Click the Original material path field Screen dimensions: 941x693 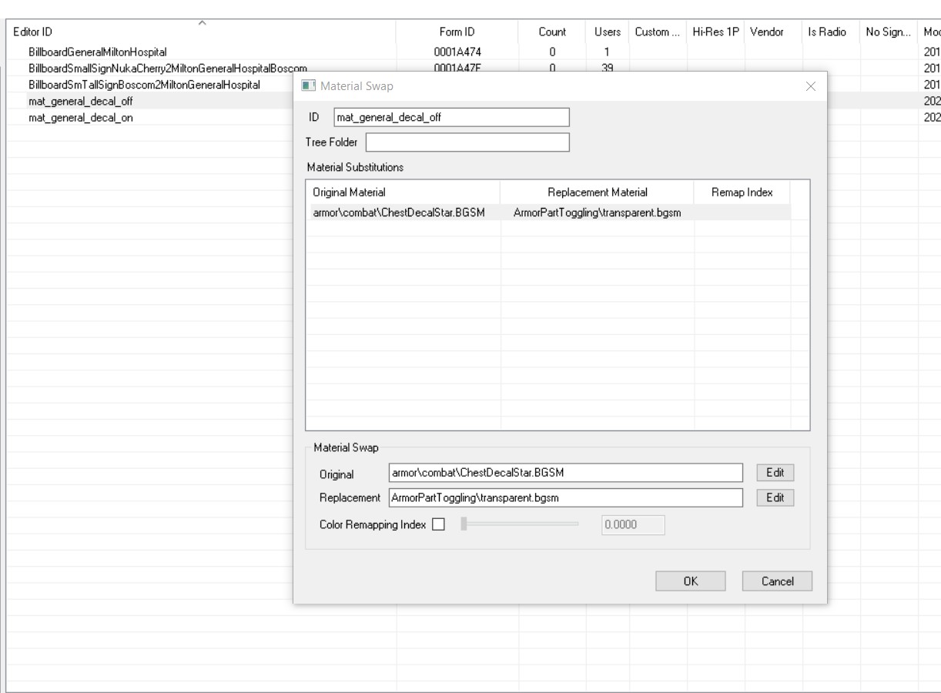coord(566,472)
